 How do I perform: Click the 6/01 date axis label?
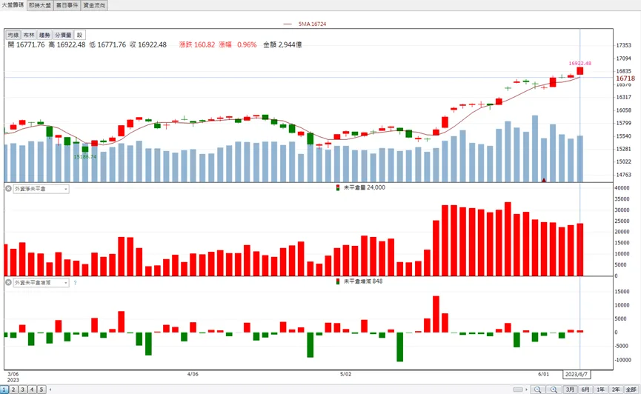tap(543, 375)
